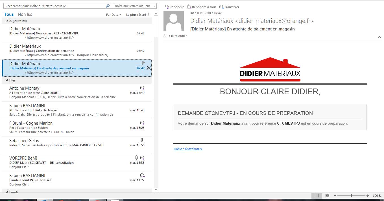Click the zoom in plus button
384x201 pixels.
[x=368, y=196]
